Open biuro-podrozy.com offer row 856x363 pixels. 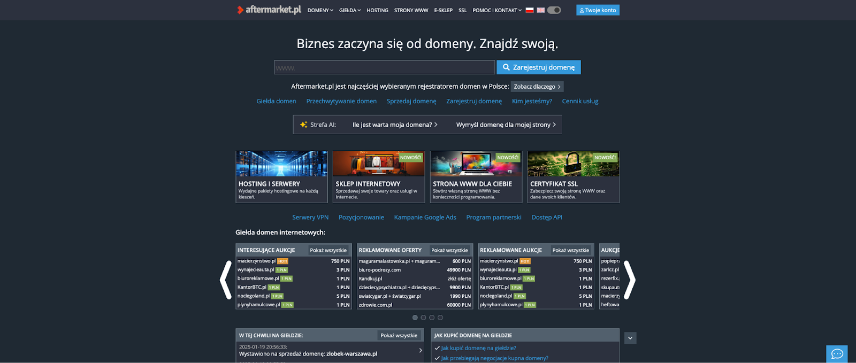(415, 270)
